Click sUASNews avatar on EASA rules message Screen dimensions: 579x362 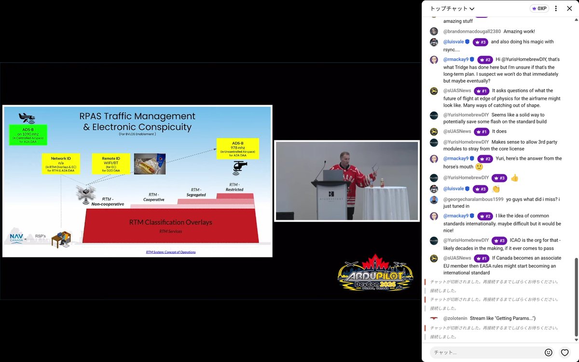(434, 258)
